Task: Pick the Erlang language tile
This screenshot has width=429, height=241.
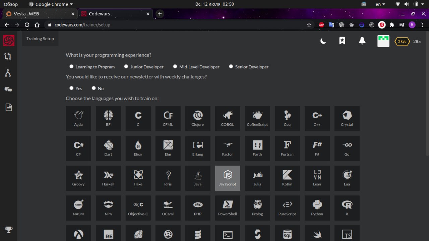Action: pyautogui.click(x=198, y=148)
